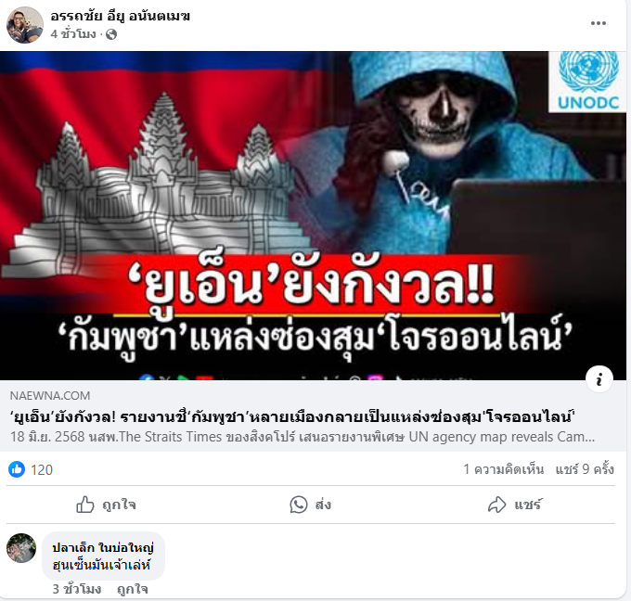Open the article headline about 'ยูเอ็น'ยังกังวล
The height and width of the screenshot is (601, 631).
(x=292, y=416)
